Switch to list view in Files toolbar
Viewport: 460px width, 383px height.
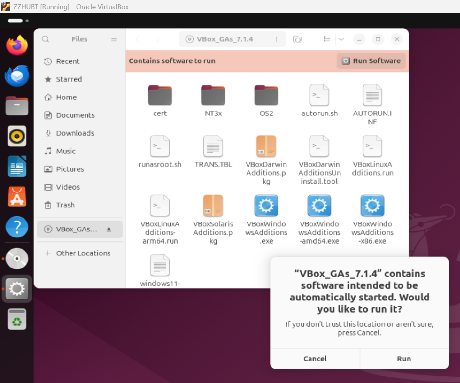tap(327, 39)
